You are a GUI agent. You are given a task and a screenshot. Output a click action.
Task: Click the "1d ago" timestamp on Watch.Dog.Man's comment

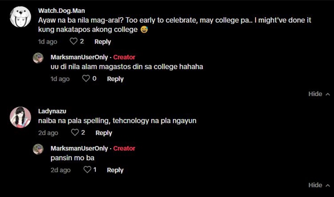[x=48, y=41]
